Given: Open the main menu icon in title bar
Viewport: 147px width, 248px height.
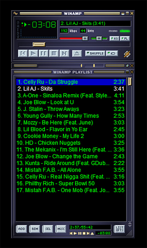Looking at the screenshot, I should pos(16,14).
